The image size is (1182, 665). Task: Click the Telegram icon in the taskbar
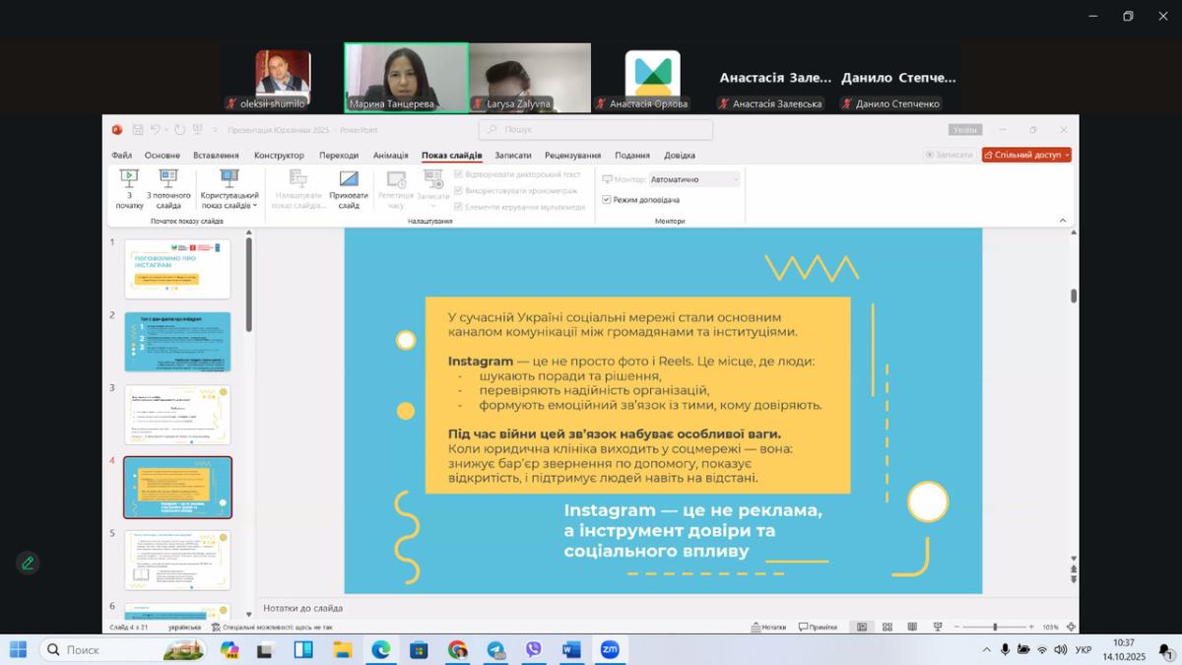coord(495,649)
